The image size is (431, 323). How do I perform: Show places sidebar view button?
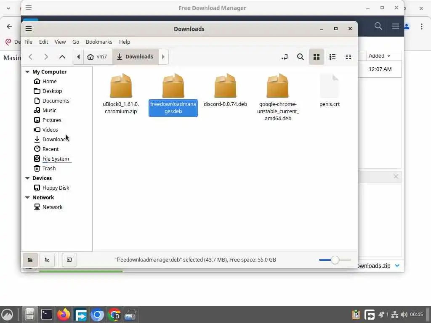click(x=30, y=260)
